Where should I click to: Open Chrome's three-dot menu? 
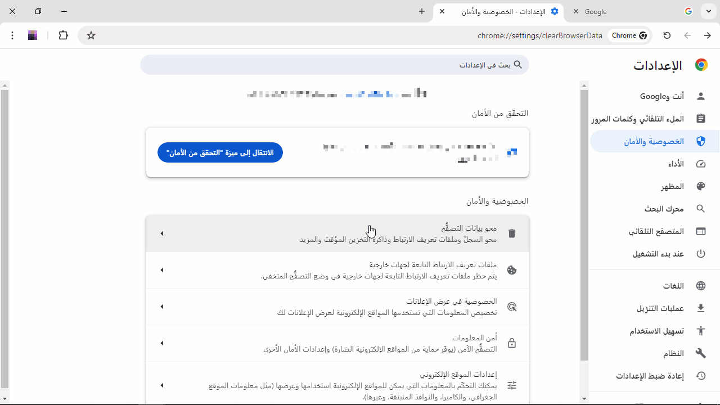12,35
